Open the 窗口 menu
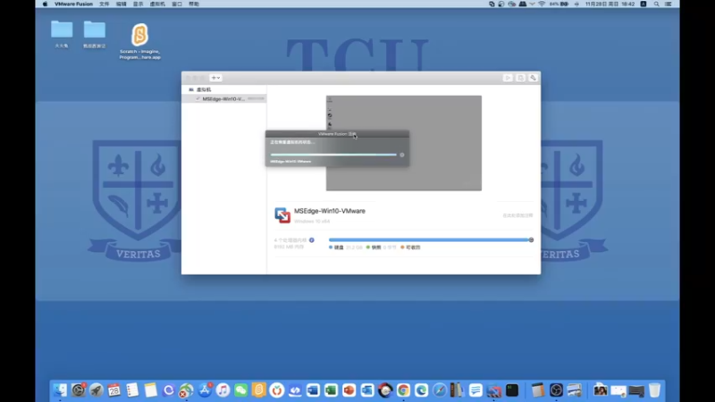This screenshot has height=402, width=715. tap(177, 4)
